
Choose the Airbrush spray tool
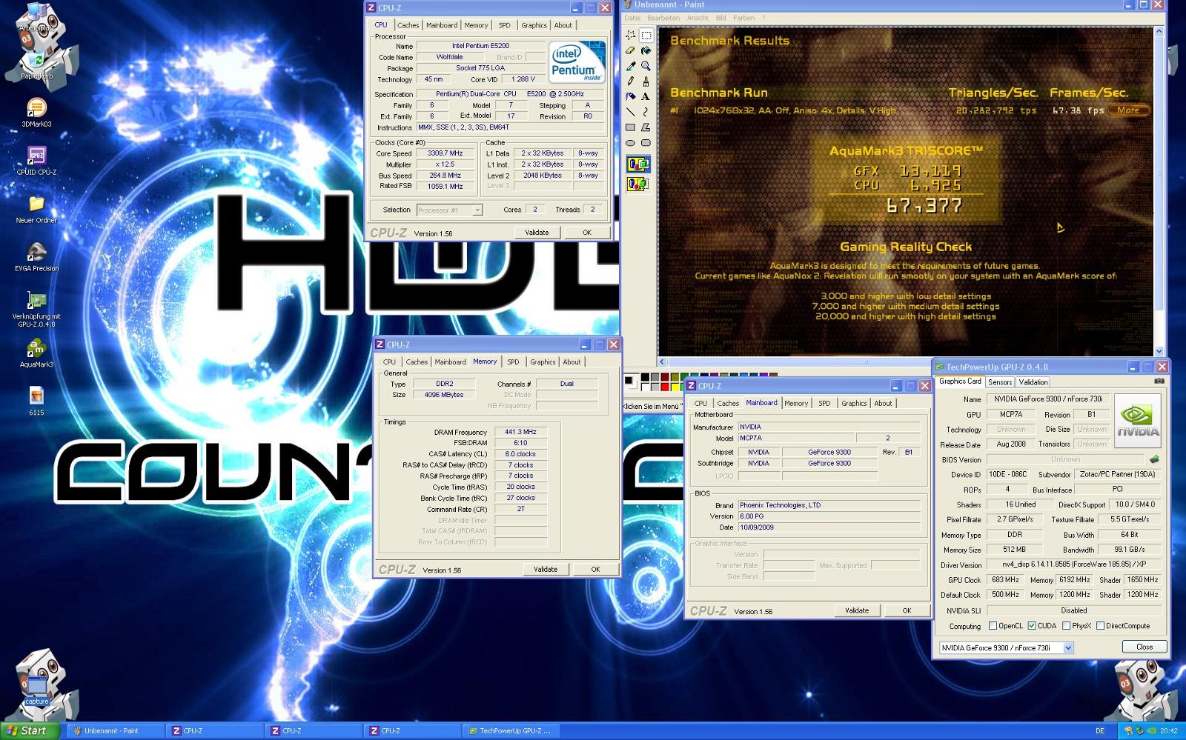click(x=630, y=96)
